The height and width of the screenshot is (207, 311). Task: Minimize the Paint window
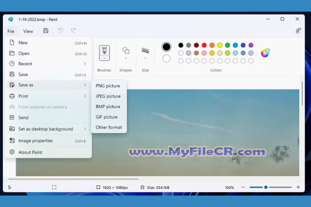tap(268, 19)
